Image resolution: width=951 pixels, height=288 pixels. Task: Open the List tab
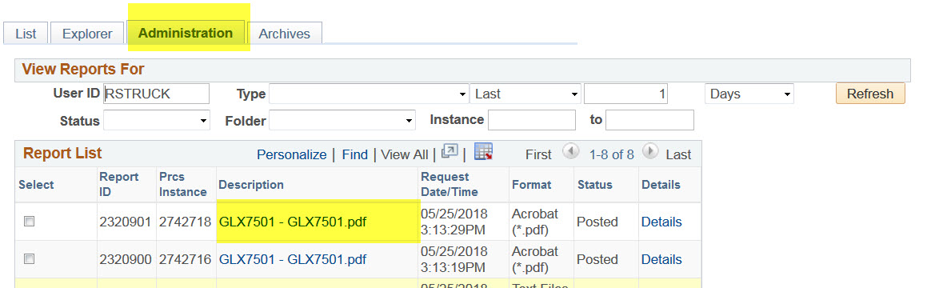tap(26, 34)
